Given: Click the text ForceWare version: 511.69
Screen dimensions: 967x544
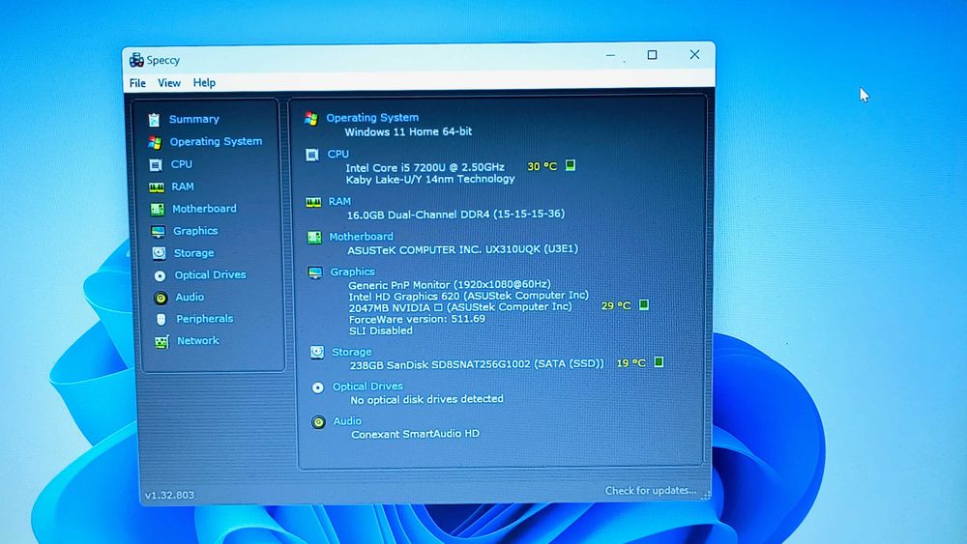Looking at the screenshot, I should coord(417,319).
